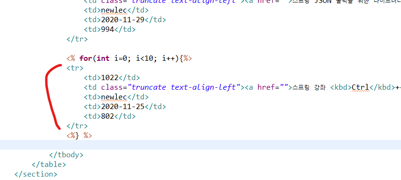401x180 pixels.
Task: Click 'newlec' above the 2020-11-25 line
Action: 114,97
